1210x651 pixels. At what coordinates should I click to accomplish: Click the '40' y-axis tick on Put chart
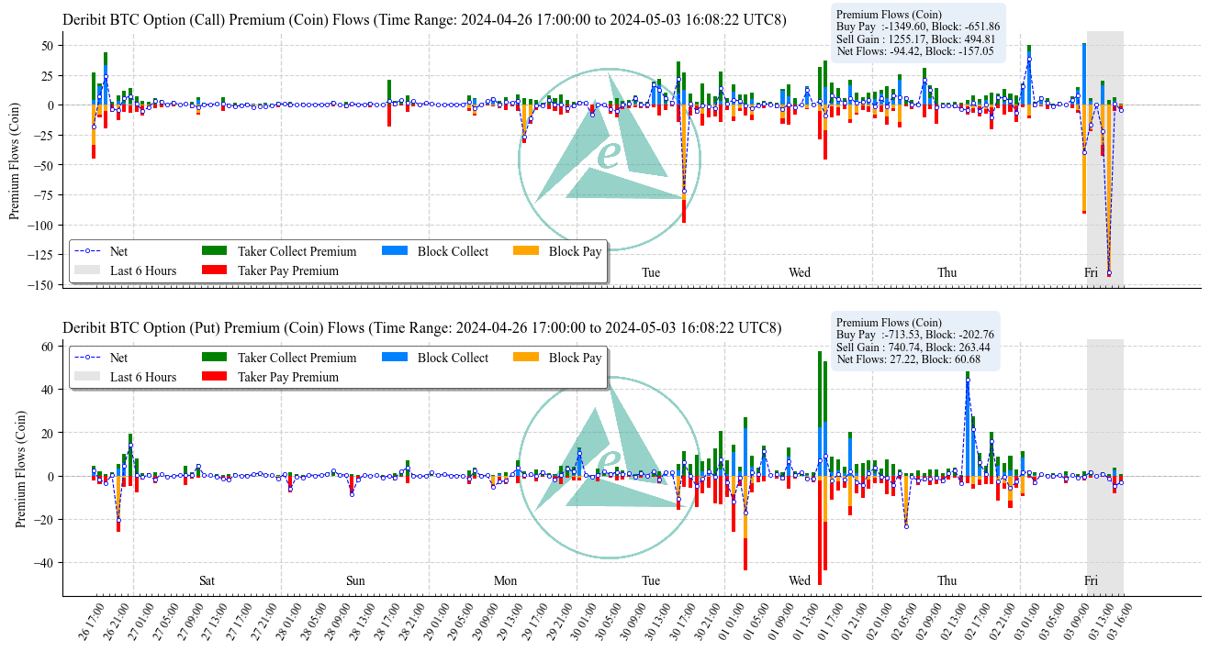click(49, 389)
